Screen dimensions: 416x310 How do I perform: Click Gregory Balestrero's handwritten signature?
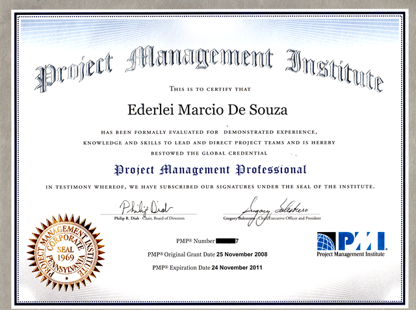click(x=274, y=211)
